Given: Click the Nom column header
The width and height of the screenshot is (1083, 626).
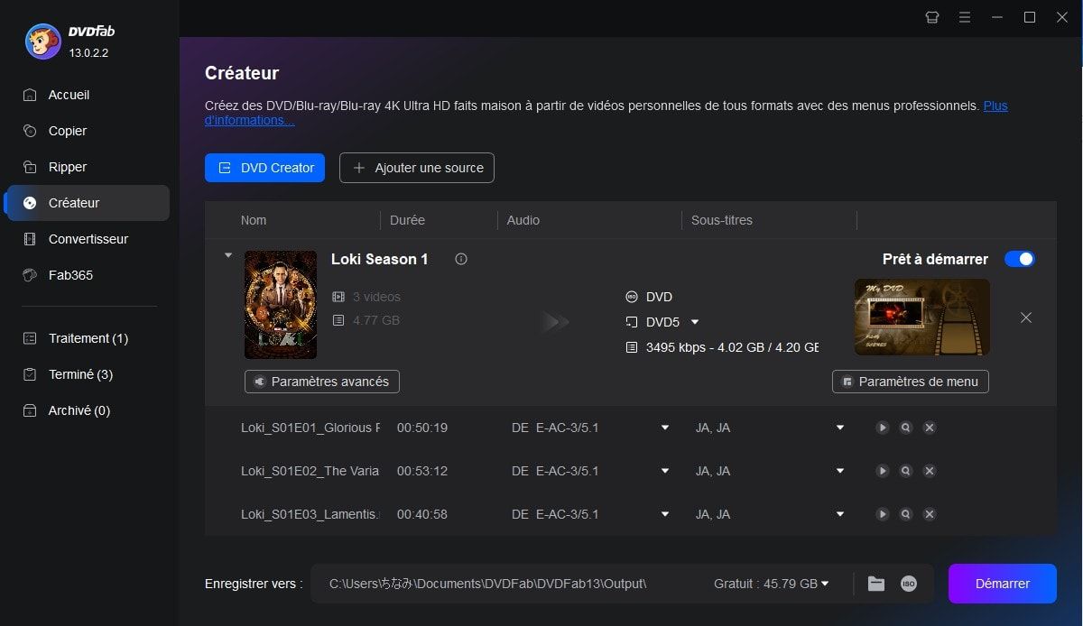Looking at the screenshot, I should 254,220.
